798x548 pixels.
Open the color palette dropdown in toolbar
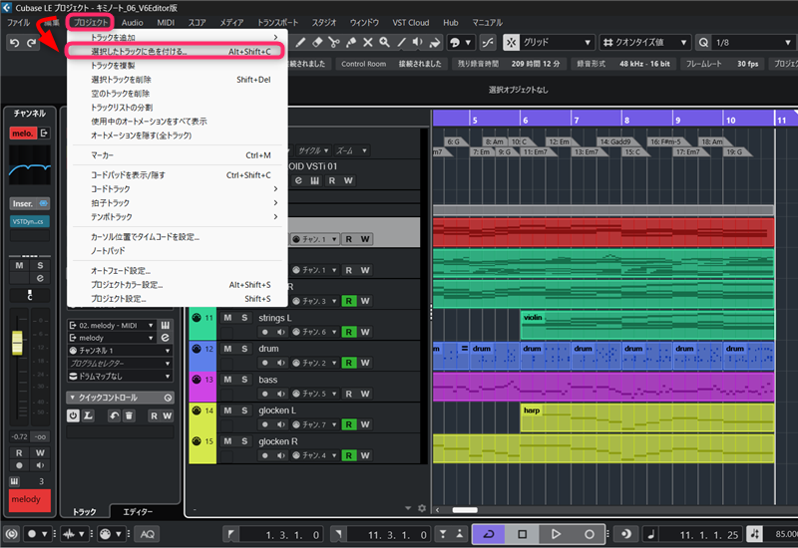click(462, 43)
